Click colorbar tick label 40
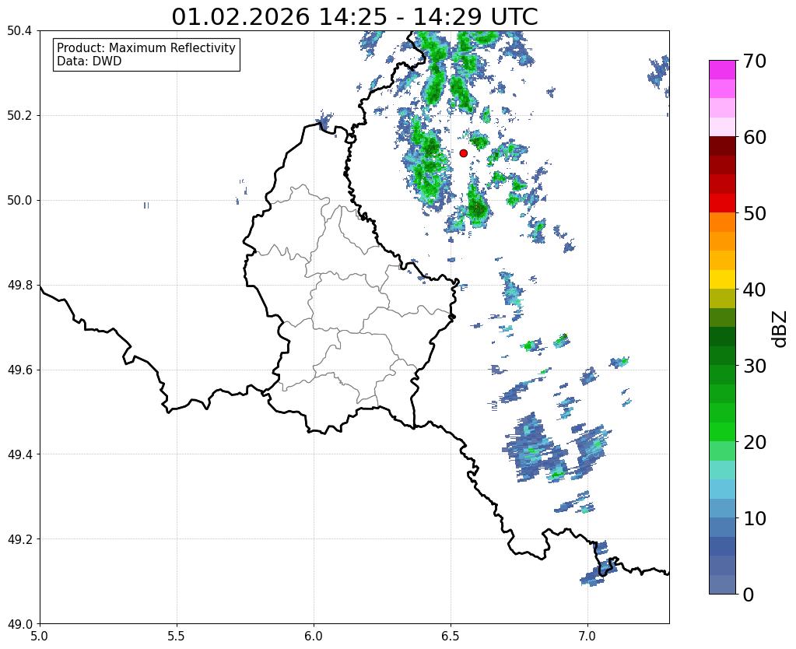 pyautogui.click(x=755, y=289)
